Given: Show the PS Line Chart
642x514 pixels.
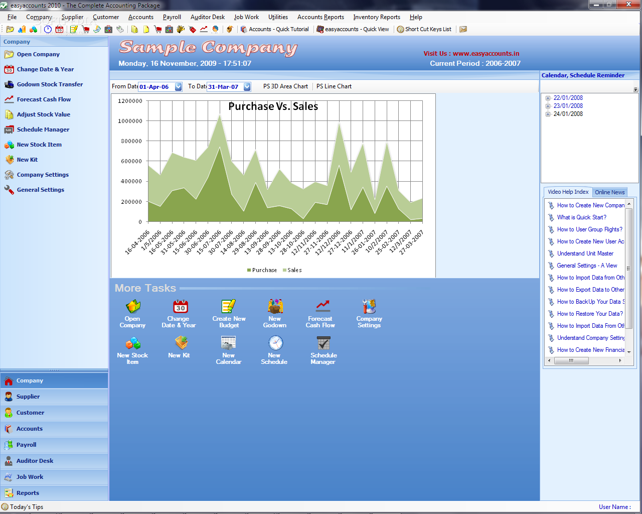Looking at the screenshot, I should click(x=334, y=86).
